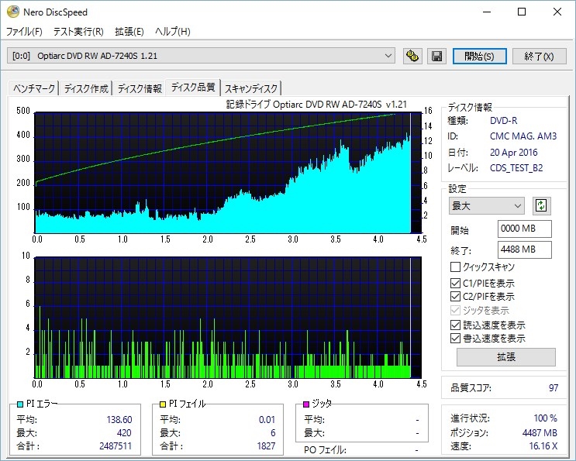This screenshot has height=461, width=576.
Task: Click the green refresh icon beside 最大
Action: pyautogui.click(x=541, y=205)
